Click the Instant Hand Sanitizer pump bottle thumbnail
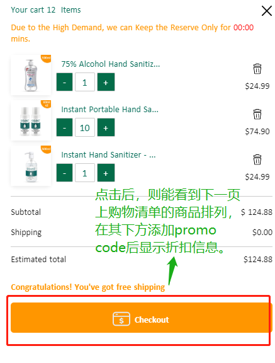 tap(31, 166)
